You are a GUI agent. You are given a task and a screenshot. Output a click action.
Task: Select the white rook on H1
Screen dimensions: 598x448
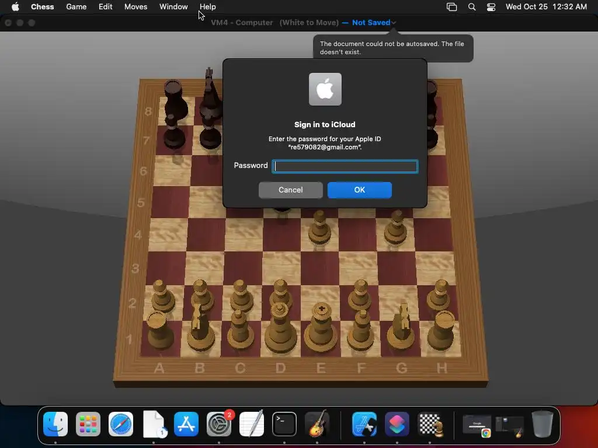coord(441,330)
